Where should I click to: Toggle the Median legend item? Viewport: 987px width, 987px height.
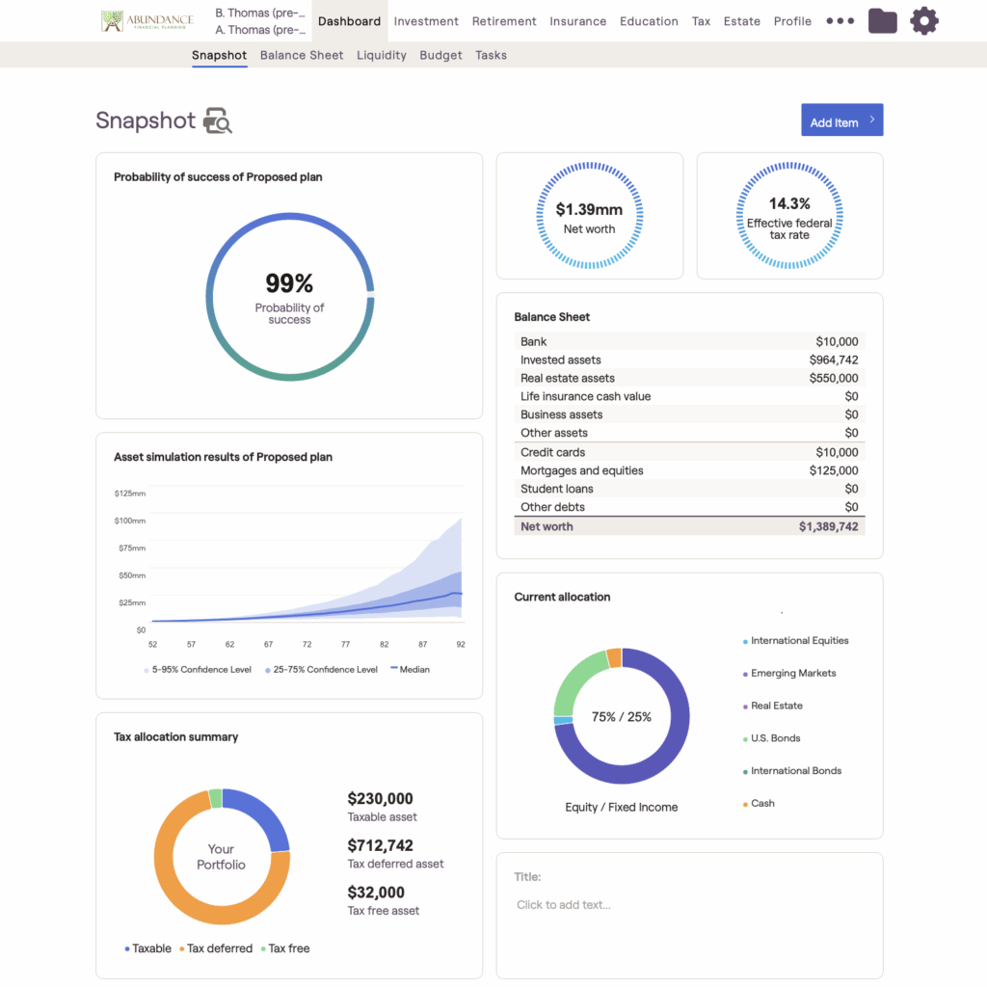tap(410, 669)
